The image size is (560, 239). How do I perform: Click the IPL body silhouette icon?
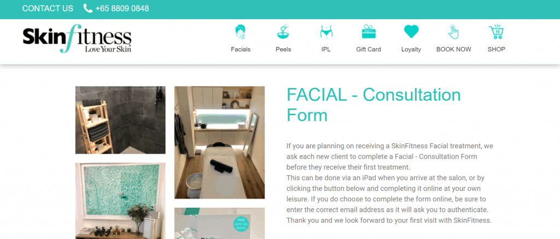tap(326, 32)
